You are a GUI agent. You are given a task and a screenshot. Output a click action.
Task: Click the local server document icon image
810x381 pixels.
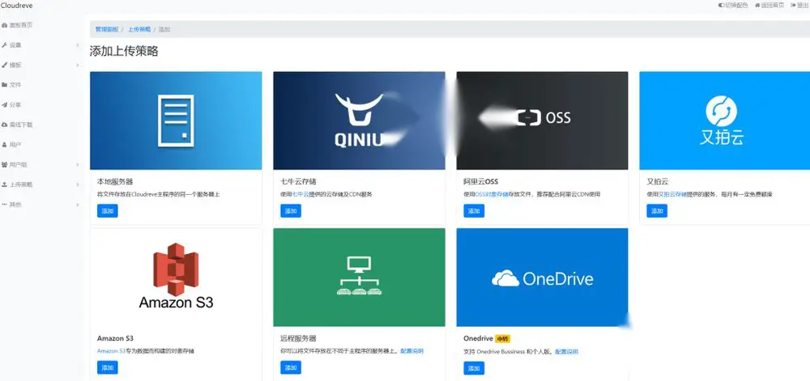[x=176, y=121]
